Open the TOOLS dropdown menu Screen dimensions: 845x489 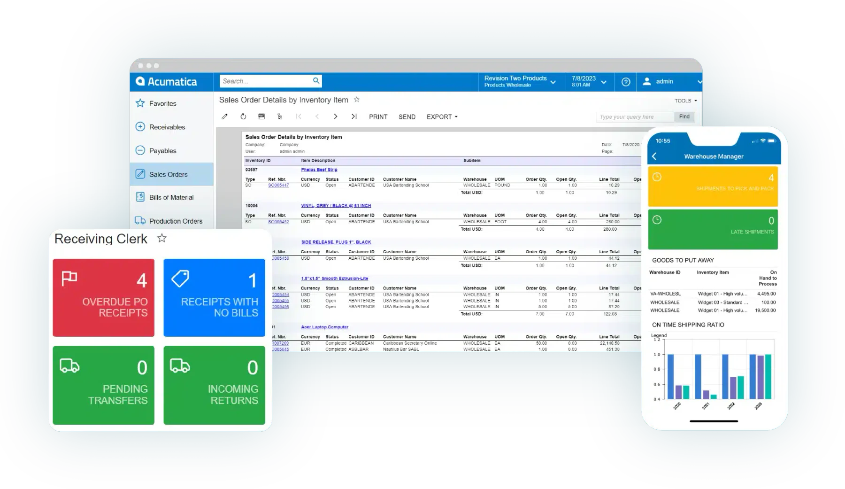point(686,101)
